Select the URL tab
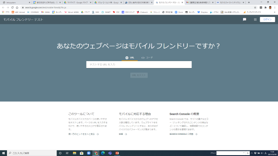Screen dimensions: 278x156 129,58
